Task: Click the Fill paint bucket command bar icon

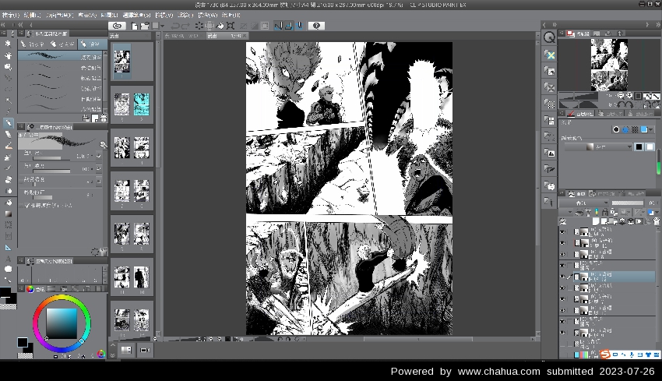Action: (x=220, y=26)
